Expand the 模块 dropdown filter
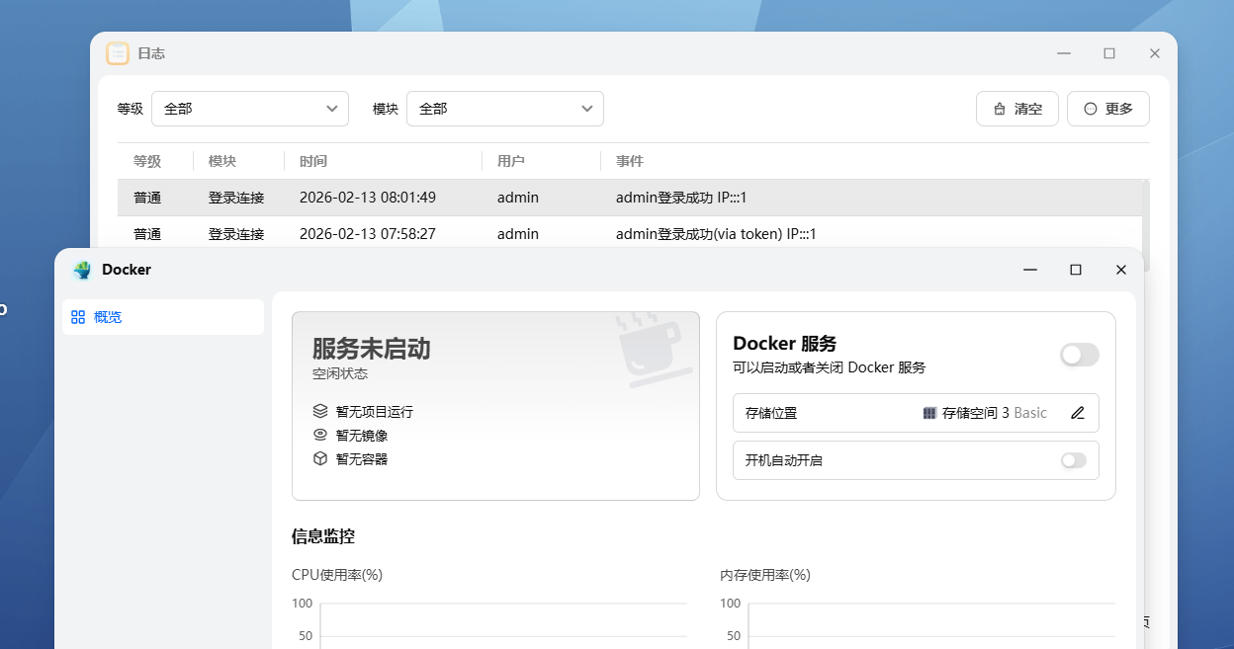This screenshot has width=1234, height=649. pos(504,109)
